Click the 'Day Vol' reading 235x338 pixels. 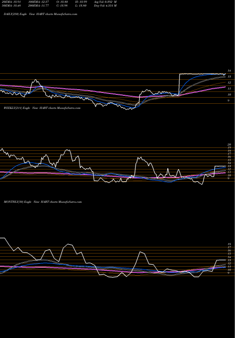(105, 6)
